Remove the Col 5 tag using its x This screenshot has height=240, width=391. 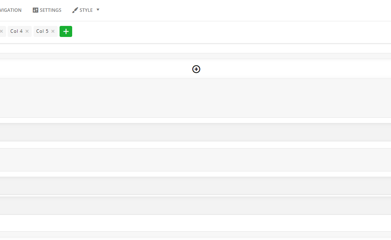click(x=53, y=31)
